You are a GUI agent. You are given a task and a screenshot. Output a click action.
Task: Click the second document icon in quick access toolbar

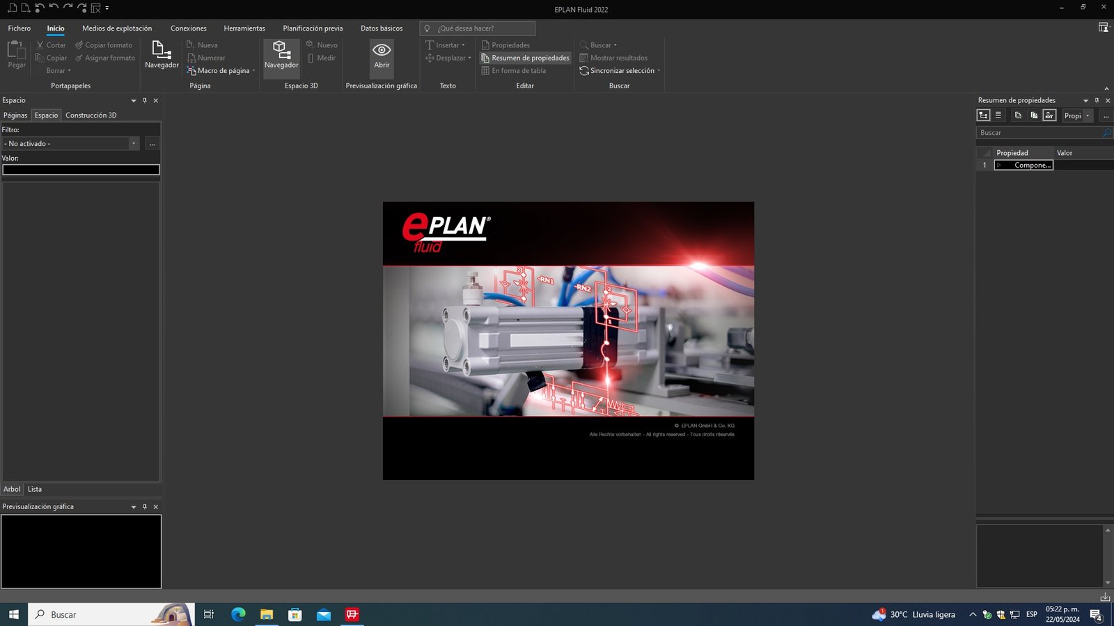pyautogui.click(x=26, y=8)
